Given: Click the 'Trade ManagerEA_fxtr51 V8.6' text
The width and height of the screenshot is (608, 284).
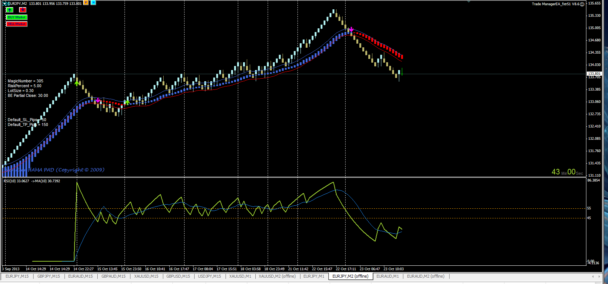Looking at the screenshot, I should point(555,4).
